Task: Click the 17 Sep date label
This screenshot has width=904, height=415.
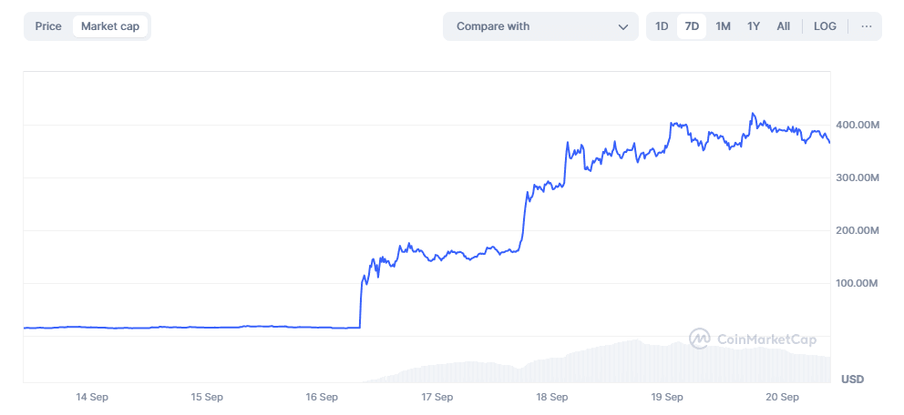Action: pos(437,397)
